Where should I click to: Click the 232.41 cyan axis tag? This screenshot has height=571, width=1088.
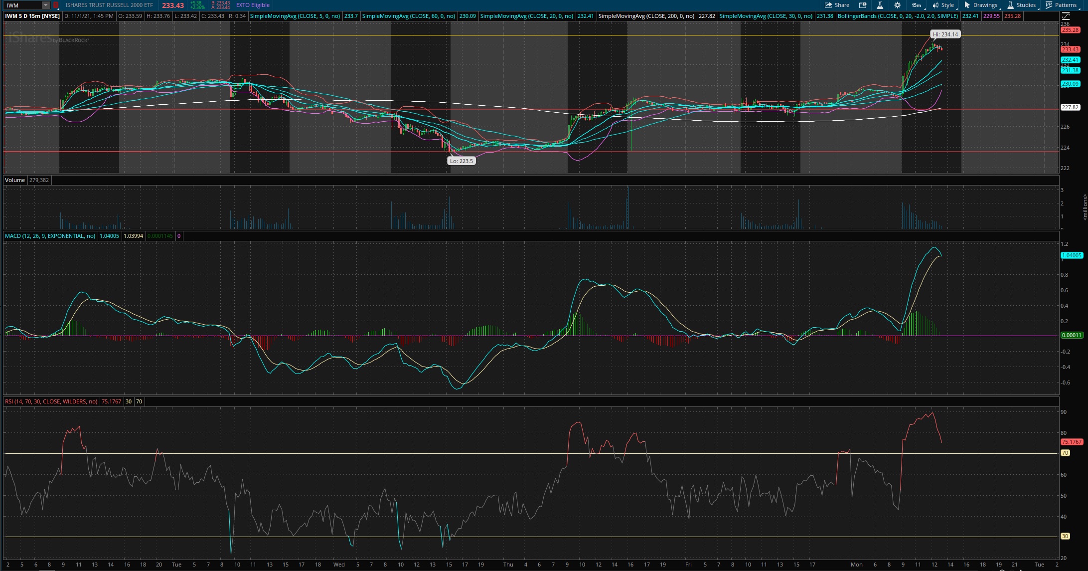point(1070,60)
